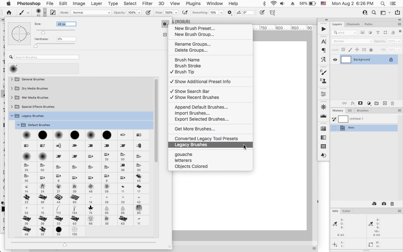403x252 pixels.
Task: Create new brush preset plus icon
Action: pyautogui.click(x=165, y=35)
